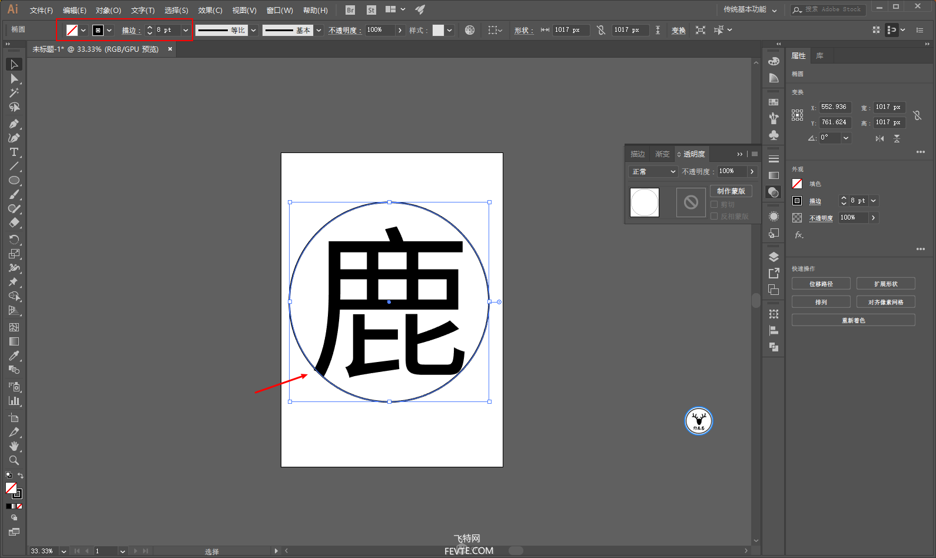Open the stroke weight dropdown in control bar
This screenshot has width=936, height=558.
click(185, 30)
